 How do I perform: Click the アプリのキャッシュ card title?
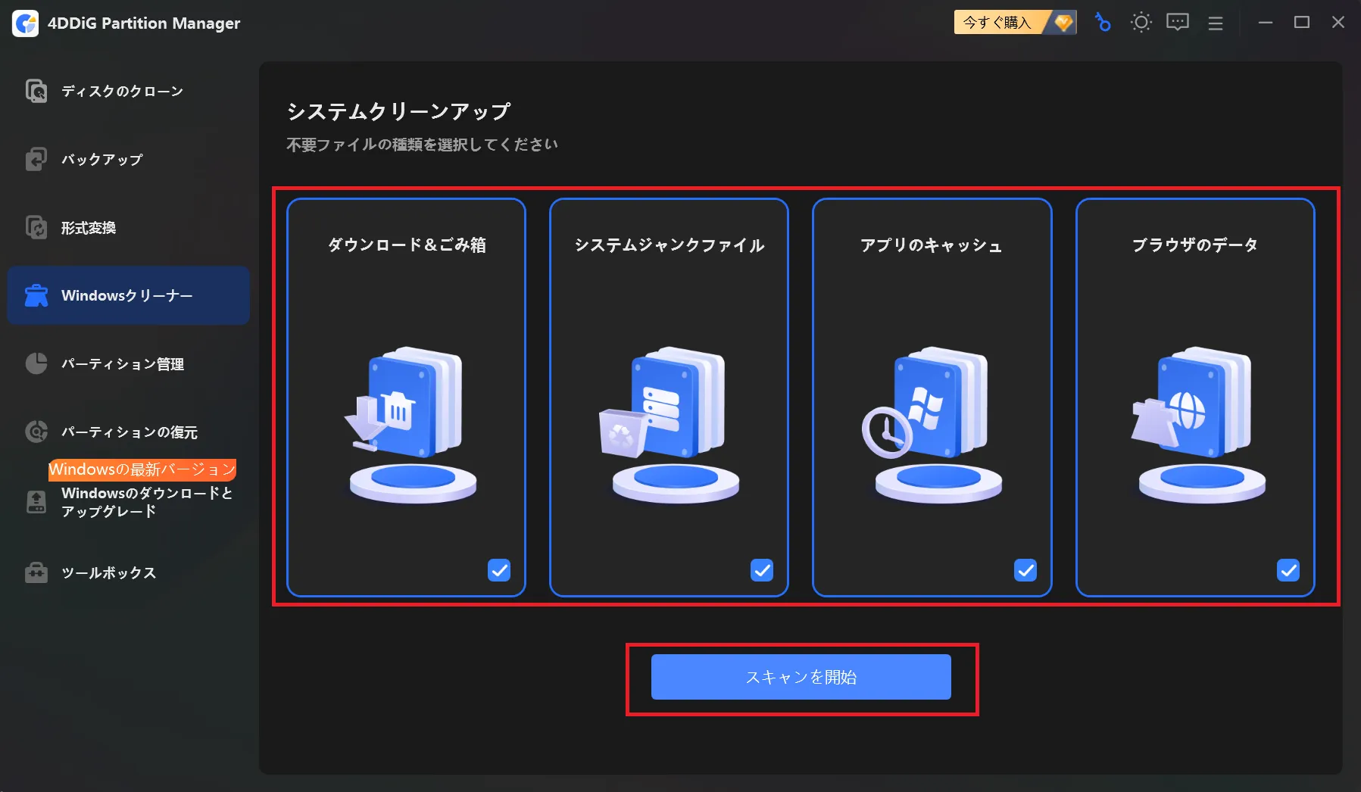[x=932, y=245]
